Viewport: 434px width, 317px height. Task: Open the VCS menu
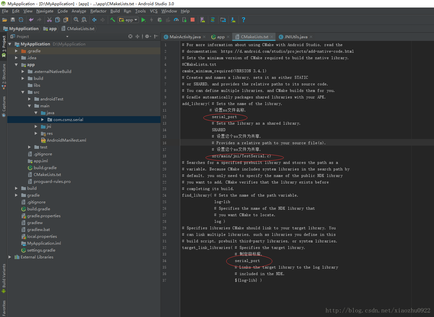point(154,11)
